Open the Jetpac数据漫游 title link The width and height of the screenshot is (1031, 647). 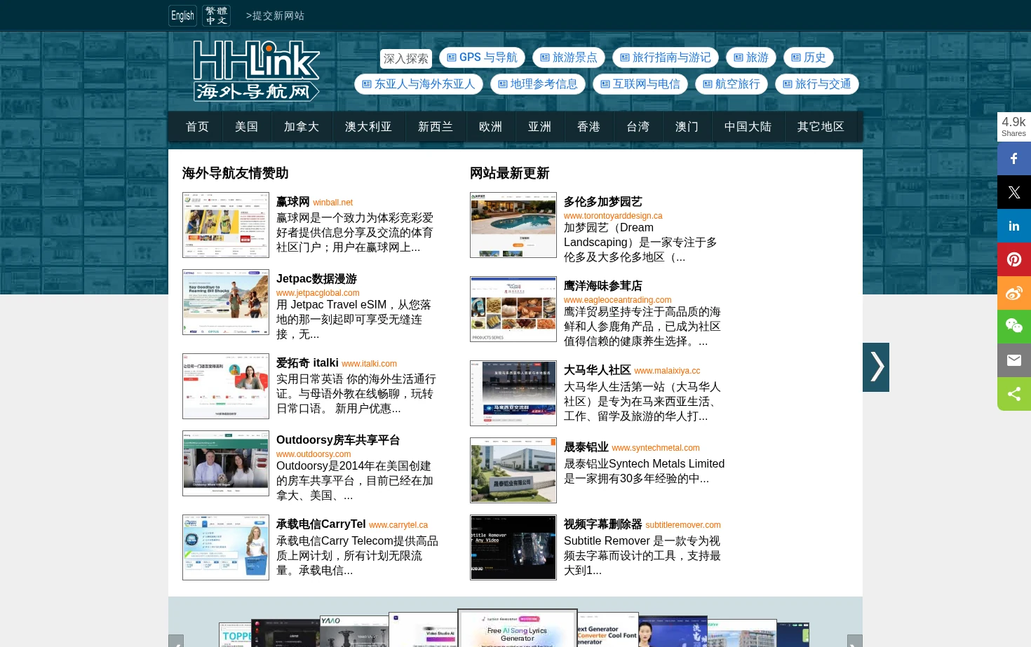pos(316,279)
